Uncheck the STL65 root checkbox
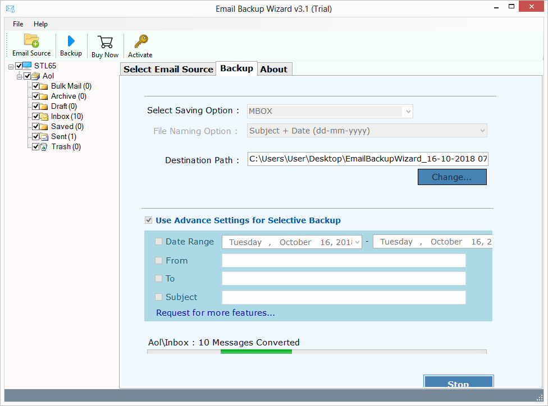 click(x=19, y=66)
